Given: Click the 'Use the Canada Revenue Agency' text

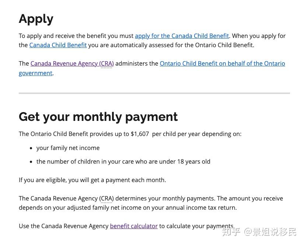Looking at the screenshot, I should pos(64,226).
